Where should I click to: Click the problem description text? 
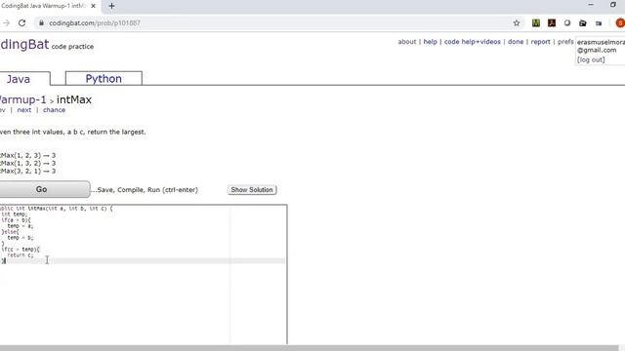pos(72,132)
